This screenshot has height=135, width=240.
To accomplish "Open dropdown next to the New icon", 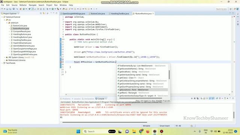I will click(x=4, y=9).
